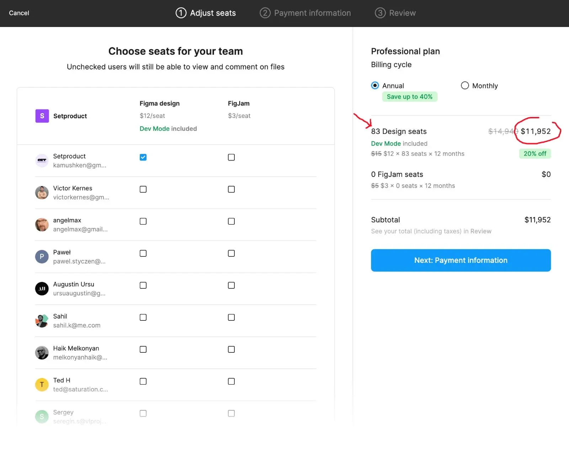Click the $3/seat FigJam price
569x460 pixels.
click(x=239, y=115)
